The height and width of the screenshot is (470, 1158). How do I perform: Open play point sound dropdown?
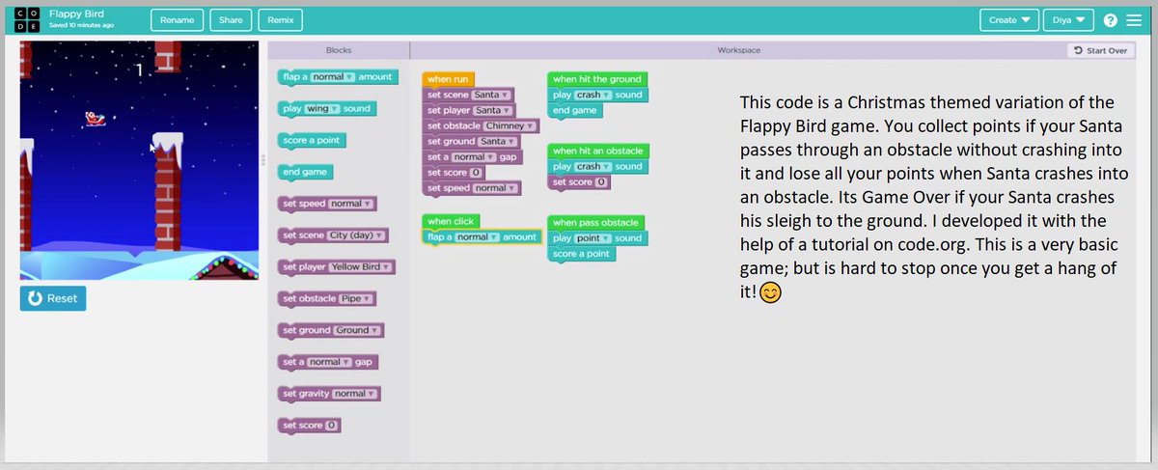point(593,238)
